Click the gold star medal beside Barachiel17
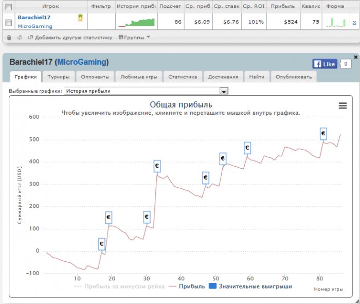 click(x=80, y=18)
